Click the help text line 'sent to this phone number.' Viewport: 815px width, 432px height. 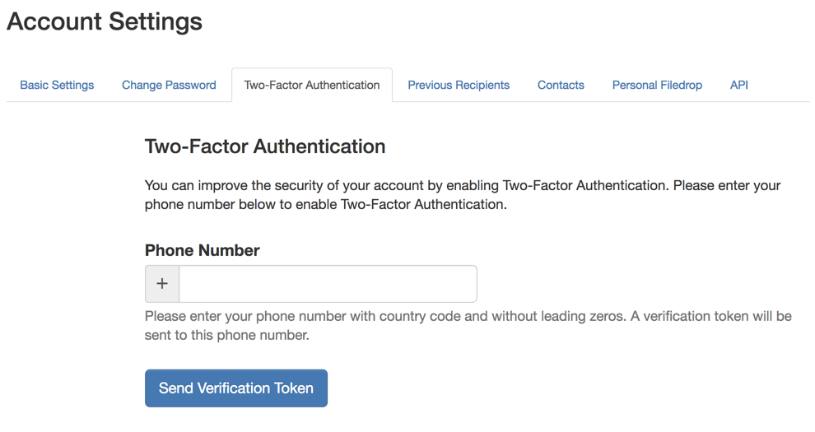226,336
